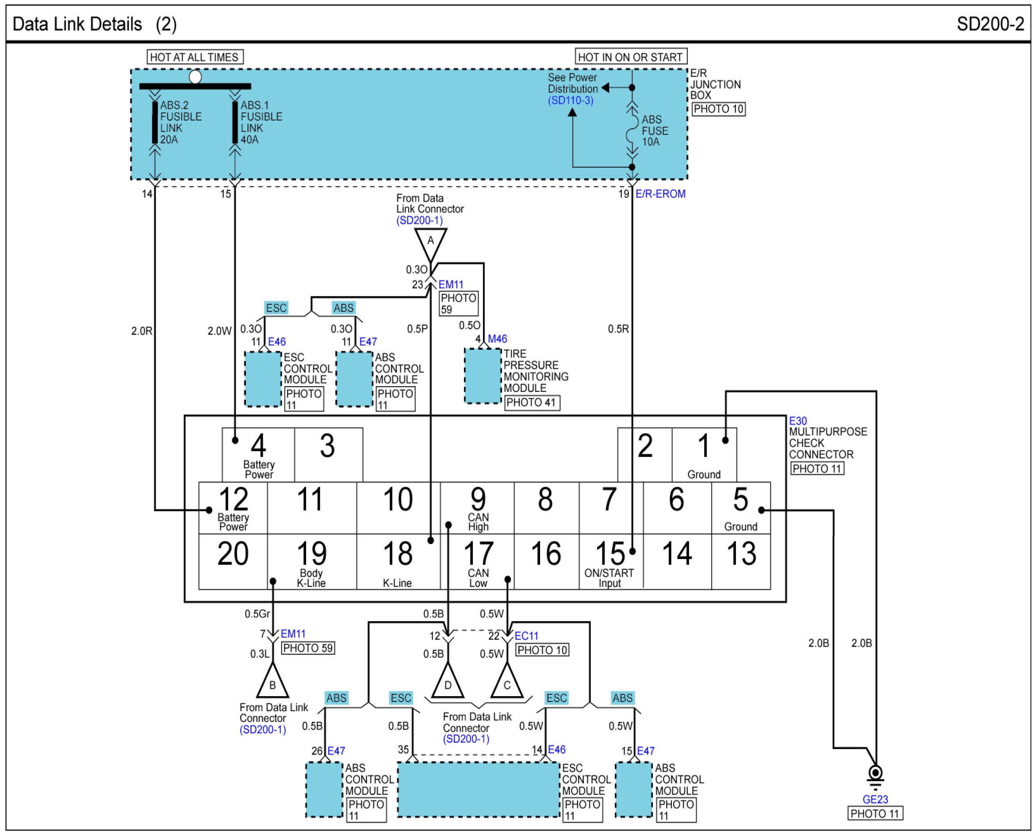Open PHOTO 10 button by junction box

(719, 109)
